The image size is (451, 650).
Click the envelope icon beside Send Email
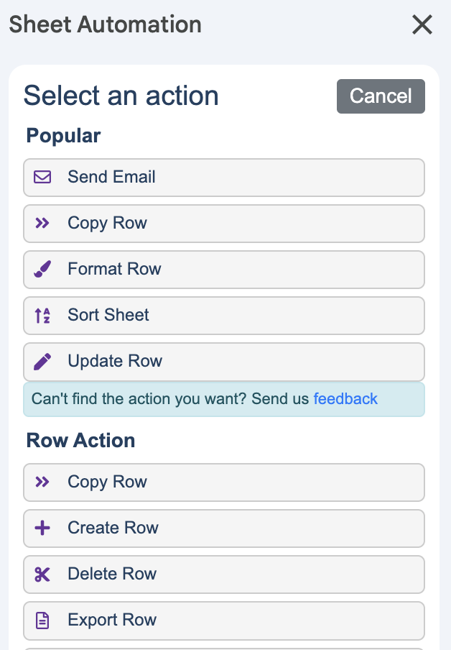point(42,177)
